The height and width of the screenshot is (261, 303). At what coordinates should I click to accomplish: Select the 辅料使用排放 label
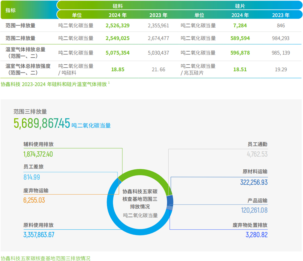click(38, 144)
